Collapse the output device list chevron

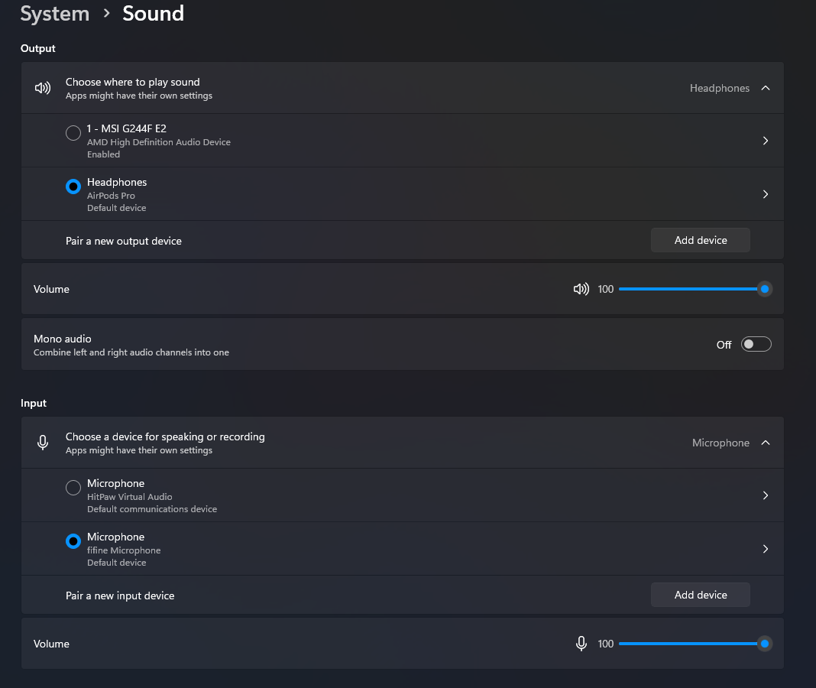pyautogui.click(x=765, y=88)
